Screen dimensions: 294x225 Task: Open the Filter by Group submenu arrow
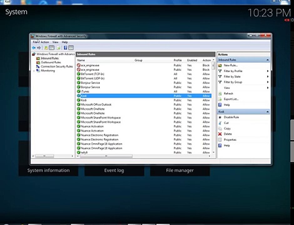click(x=268, y=82)
